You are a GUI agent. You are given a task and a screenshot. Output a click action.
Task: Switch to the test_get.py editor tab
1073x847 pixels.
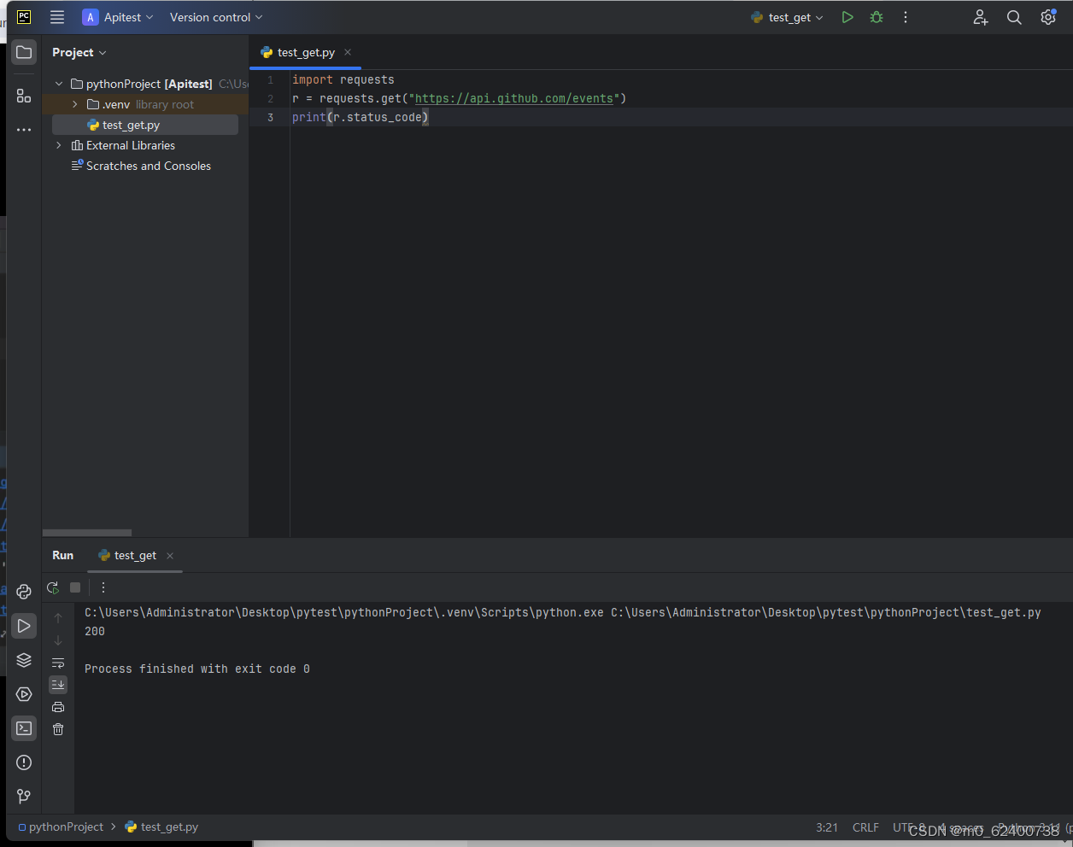(306, 52)
